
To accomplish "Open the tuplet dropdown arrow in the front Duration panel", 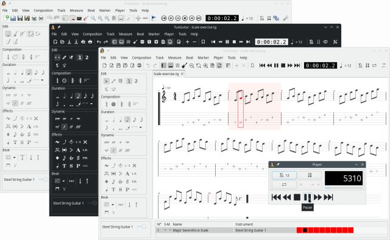I will (x=141, y=128).
